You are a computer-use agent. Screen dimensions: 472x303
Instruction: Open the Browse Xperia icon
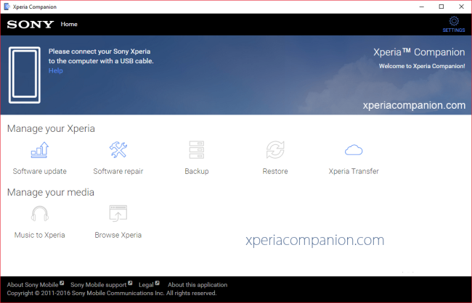click(118, 214)
